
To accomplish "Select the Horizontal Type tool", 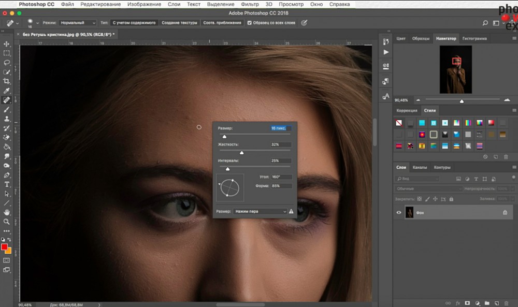I will coord(7,184).
